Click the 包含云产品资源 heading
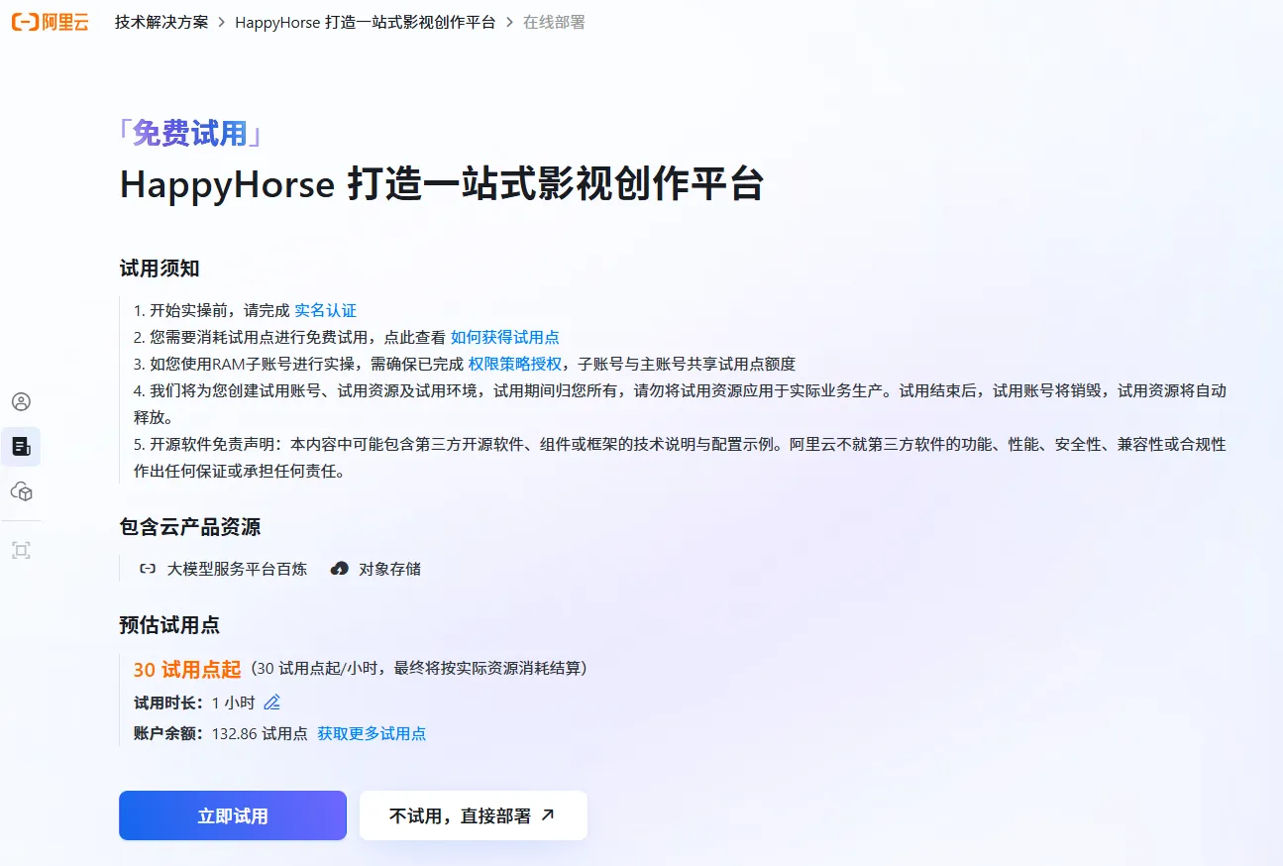Viewport: 1283px width, 866px height. tap(190, 527)
